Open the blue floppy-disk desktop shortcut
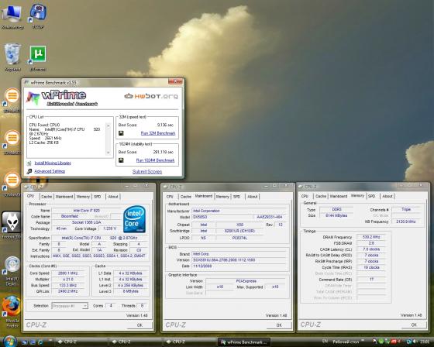434x347 pixels. [x=38, y=15]
